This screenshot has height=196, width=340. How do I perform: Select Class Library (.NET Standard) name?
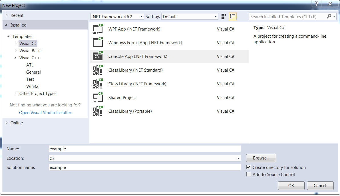click(x=136, y=70)
